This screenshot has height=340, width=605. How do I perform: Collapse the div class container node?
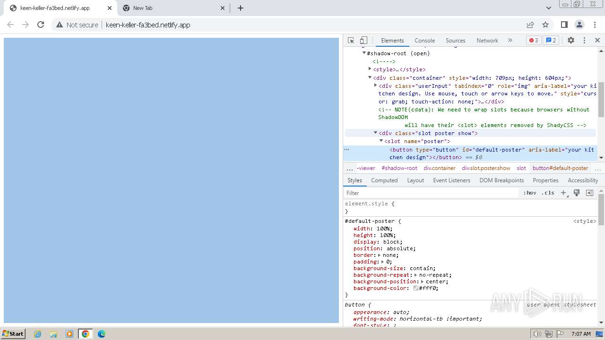(x=370, y=77)
